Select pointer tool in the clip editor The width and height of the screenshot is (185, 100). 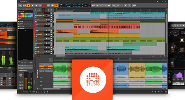coord(51,60)
